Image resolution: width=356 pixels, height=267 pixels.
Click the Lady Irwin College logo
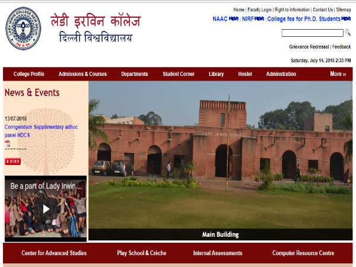(23, 28)
